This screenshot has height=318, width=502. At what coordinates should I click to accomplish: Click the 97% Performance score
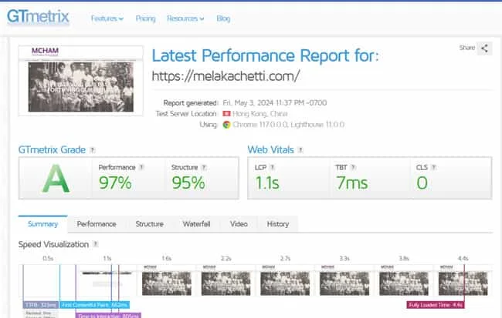(x=115, y=183)
